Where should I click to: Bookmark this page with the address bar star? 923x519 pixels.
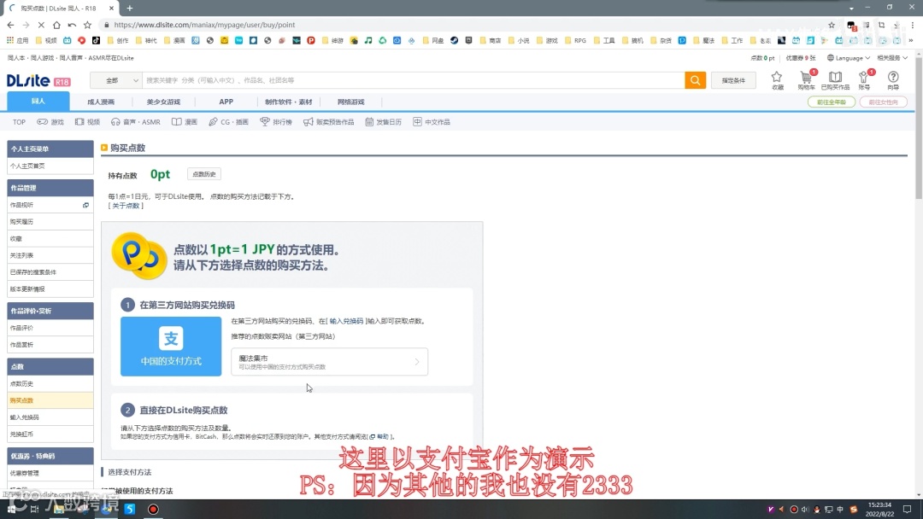point(832,25)
